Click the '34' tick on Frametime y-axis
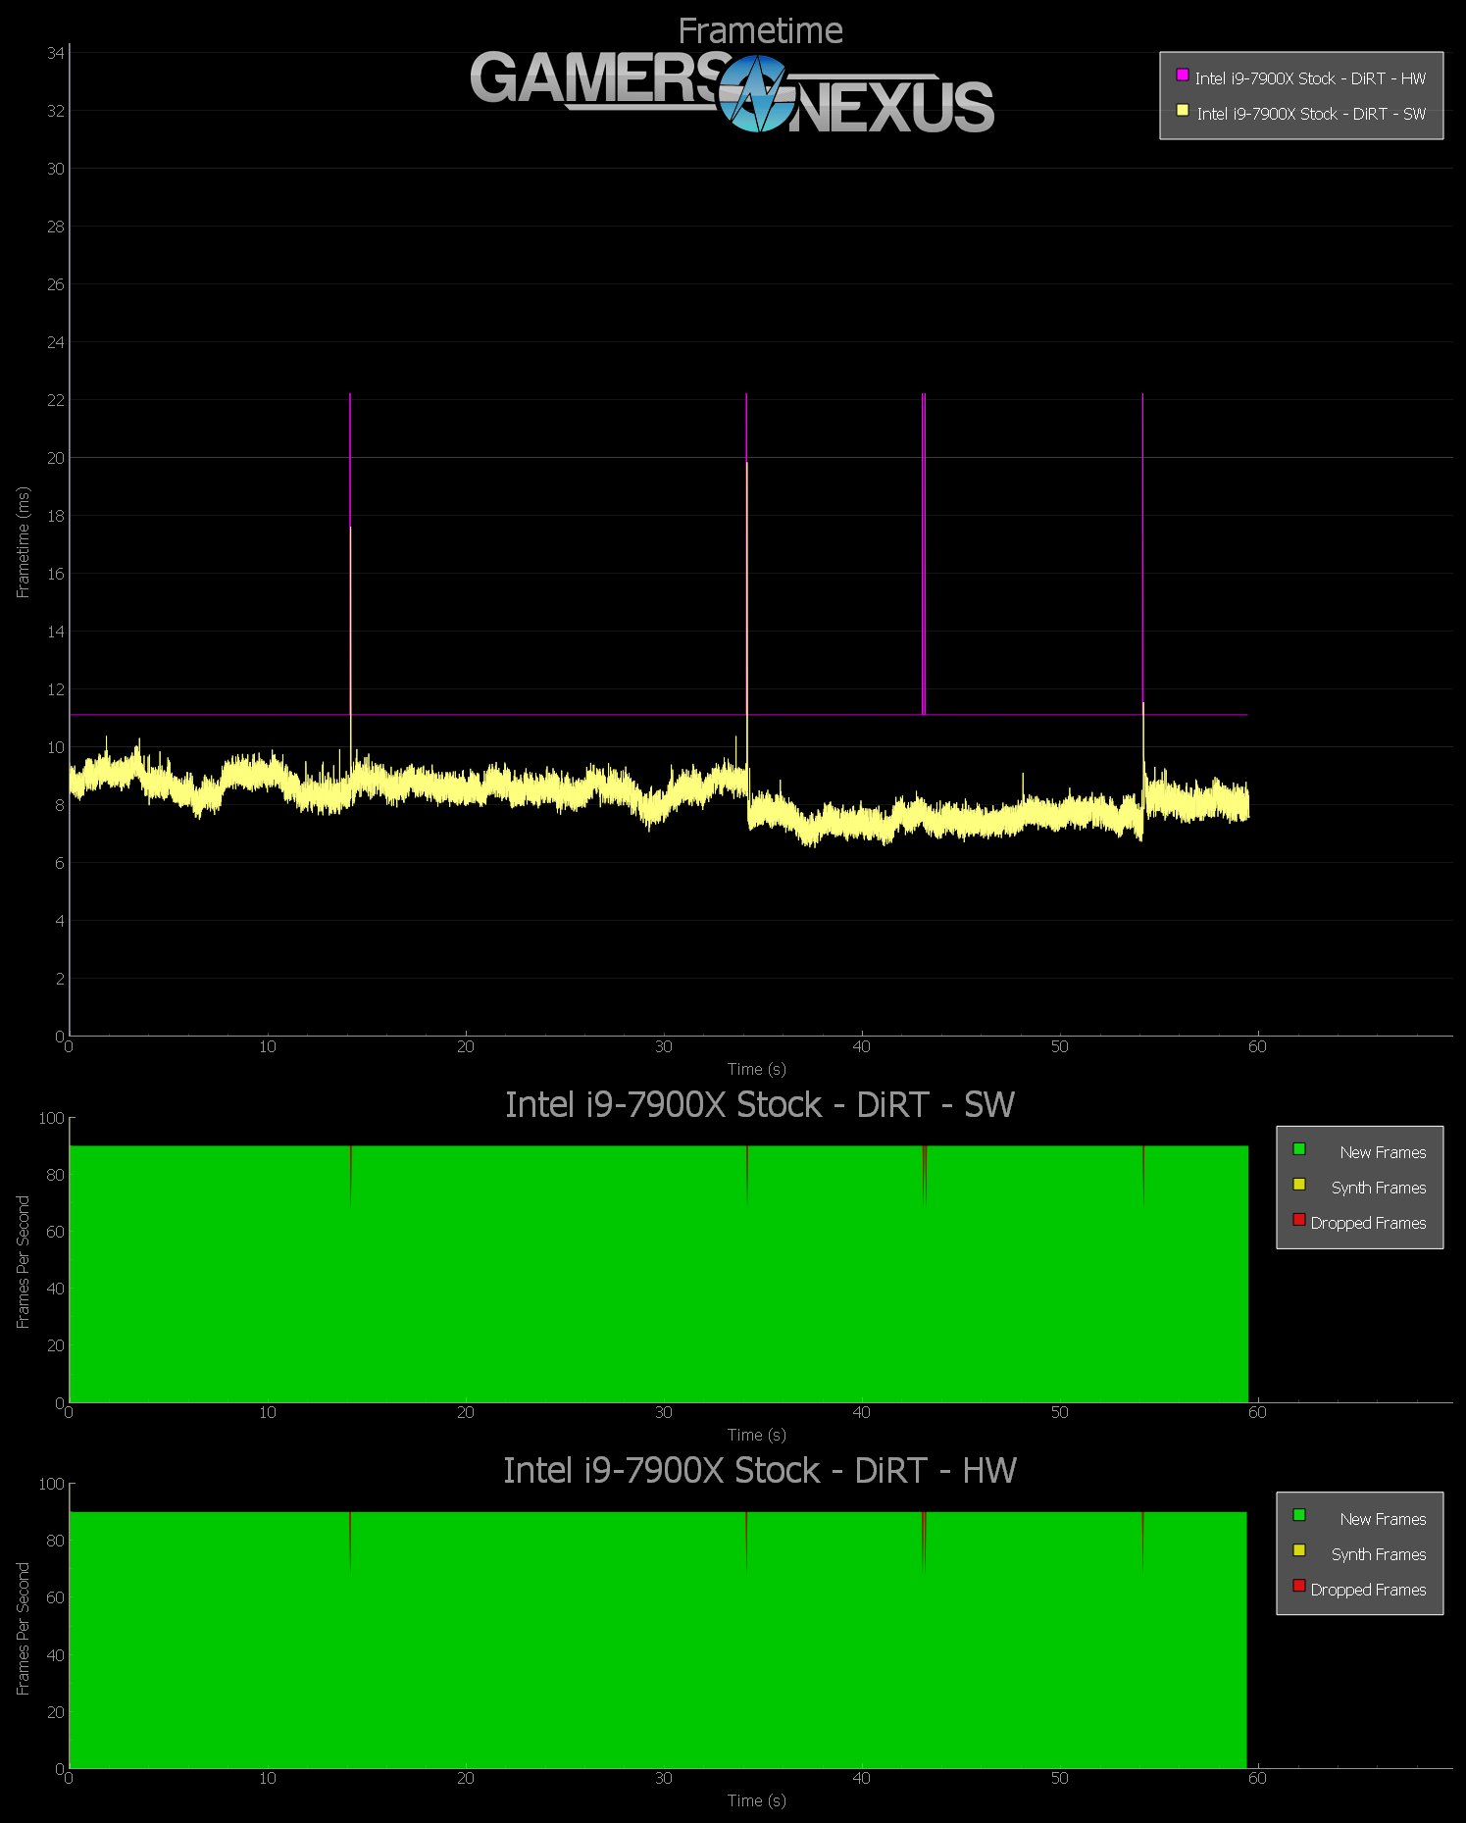The width and height of the screenshot is (1466, 1823). (55, 53)
